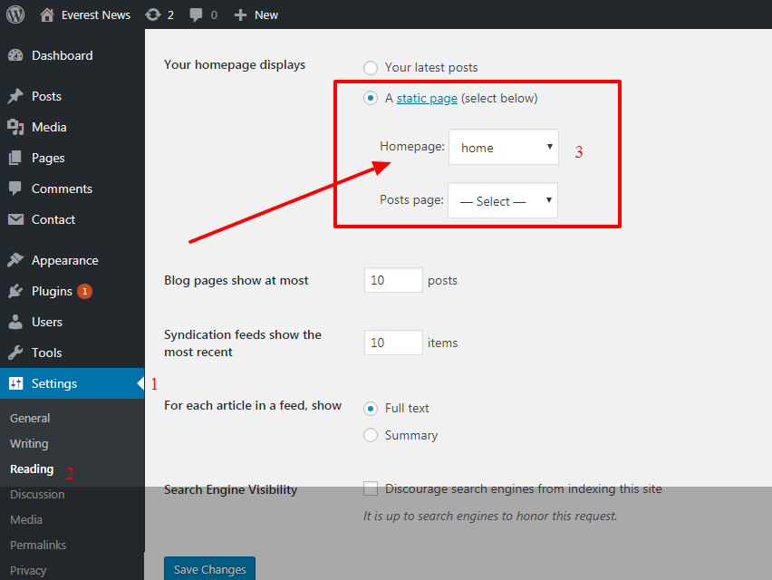The width and height of the screenshot is (772, 580).
Task: Click the Plugins plug icon
Action: pyautogui.click(x=15, y=291)
